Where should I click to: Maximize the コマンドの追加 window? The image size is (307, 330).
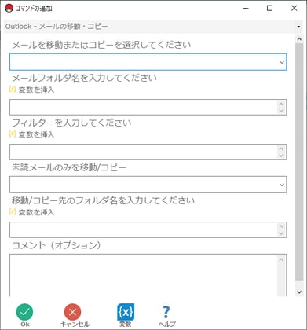269,8
